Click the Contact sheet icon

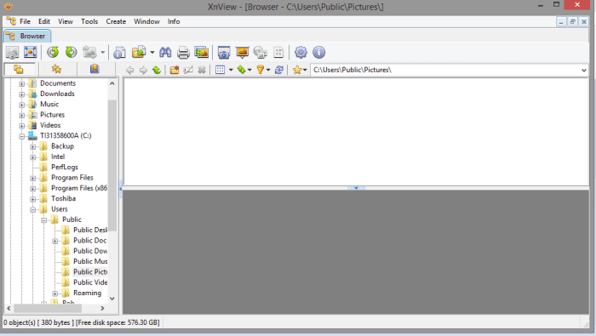[278, 53]
